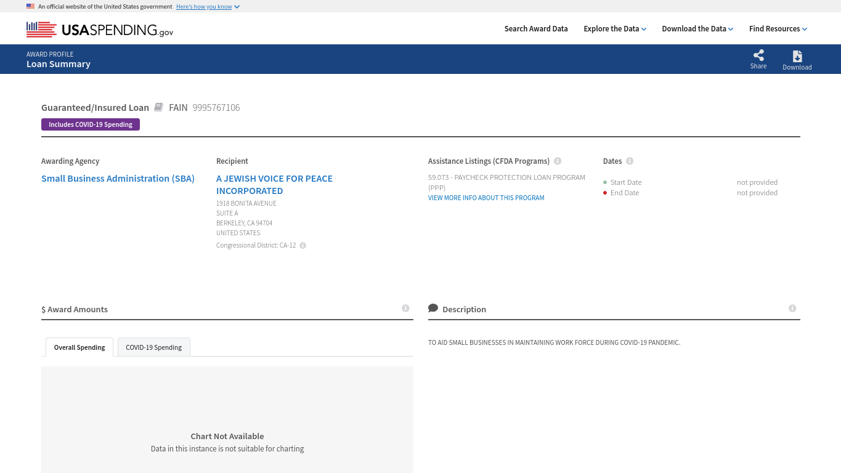The width and height of the screenshot is (841, 473).
Task: Open Download the Data dropdown
Action: pos(697,29)
